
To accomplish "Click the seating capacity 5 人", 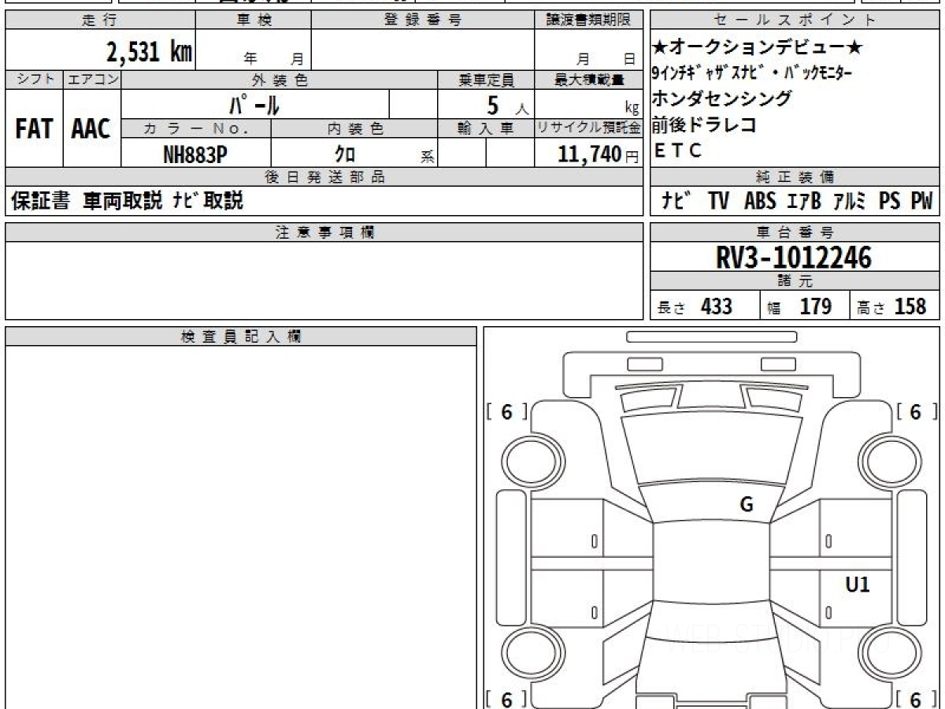I will [x=508, y=106].
